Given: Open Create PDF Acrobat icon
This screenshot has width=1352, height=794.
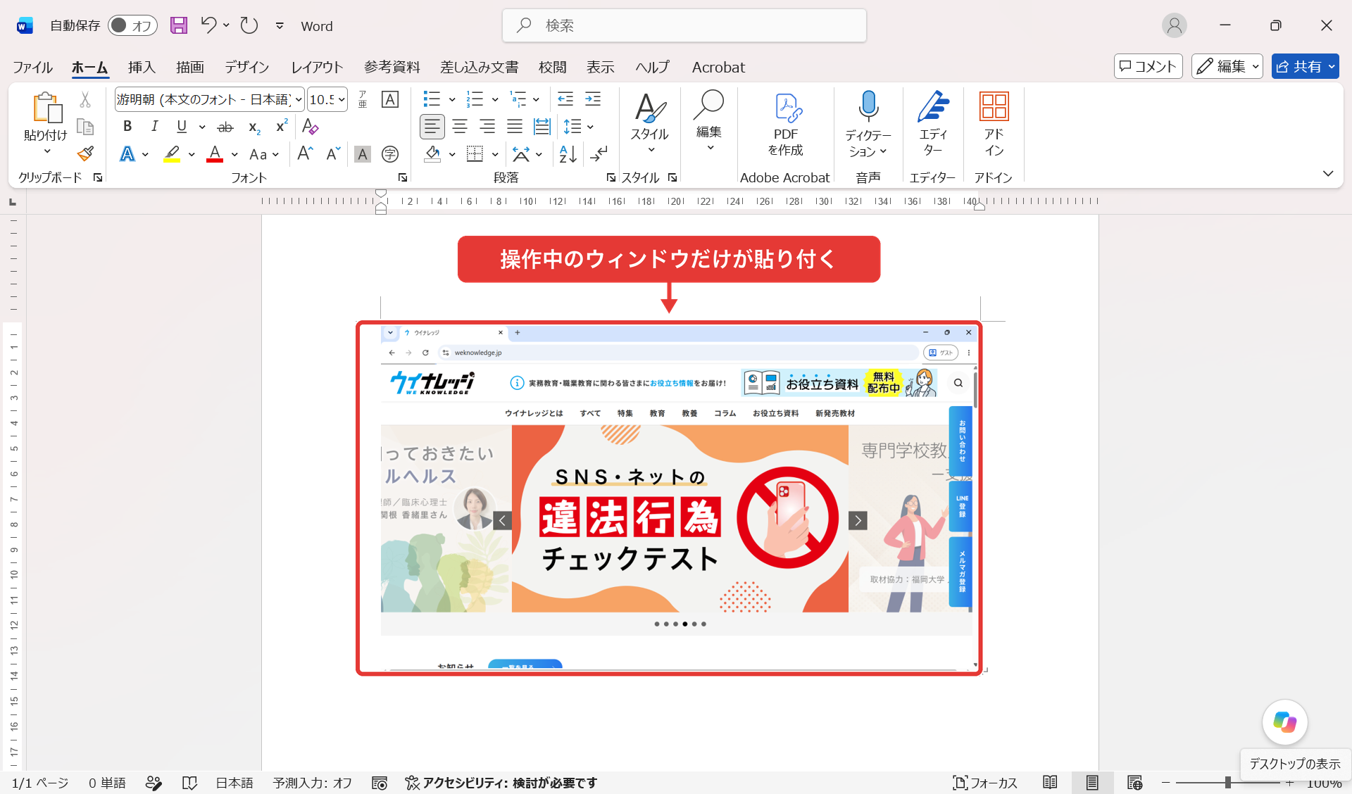Looking at the screenshot, I should click(x=785, y=124).
